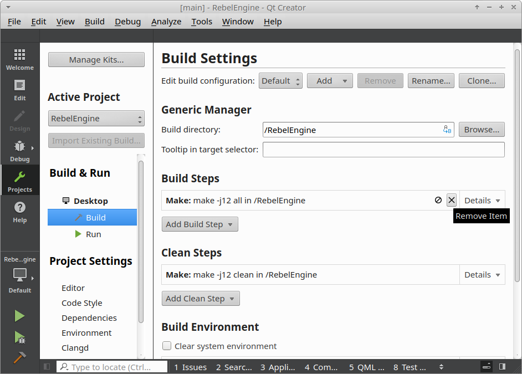
Task: Open the Welcome mode
Action: [x=19, y=59]
